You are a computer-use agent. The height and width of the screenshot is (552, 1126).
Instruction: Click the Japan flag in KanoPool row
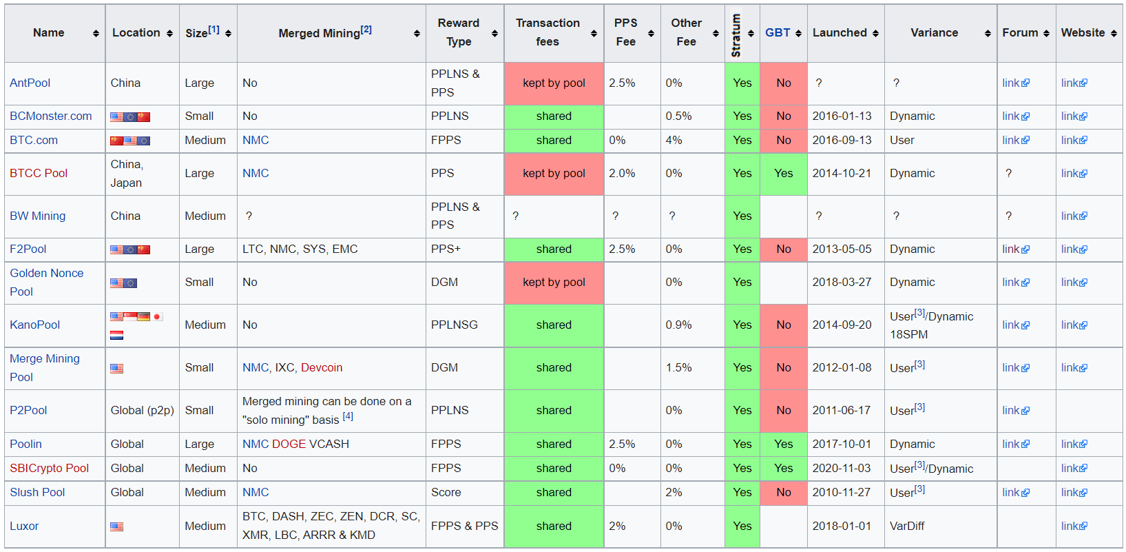pyautogui.click(x=157, y=317)
